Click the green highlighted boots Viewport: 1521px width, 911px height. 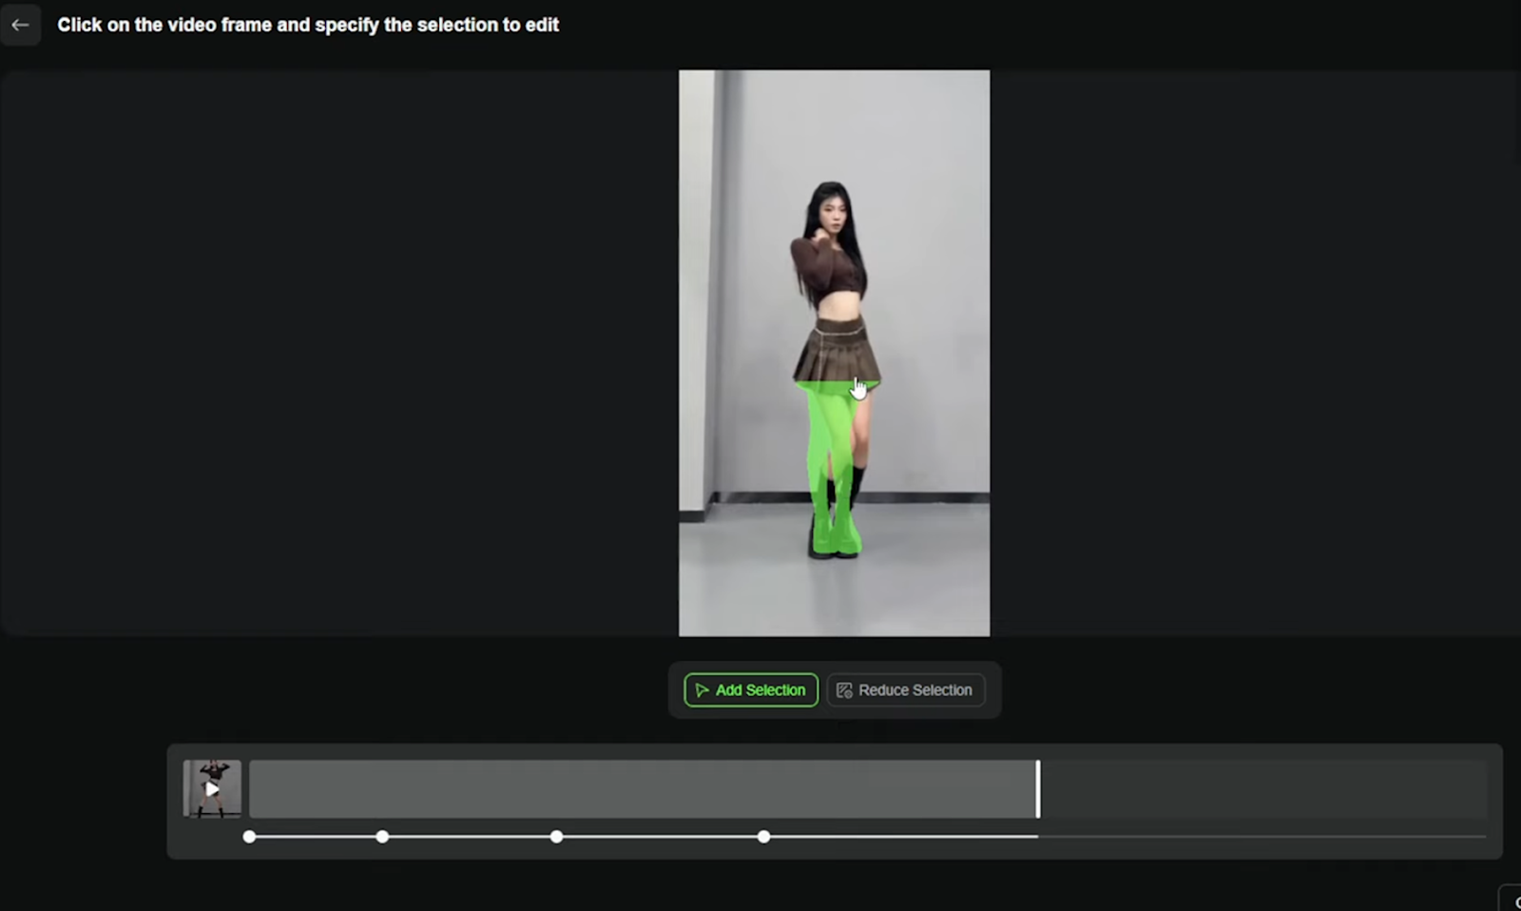point(835,528)
